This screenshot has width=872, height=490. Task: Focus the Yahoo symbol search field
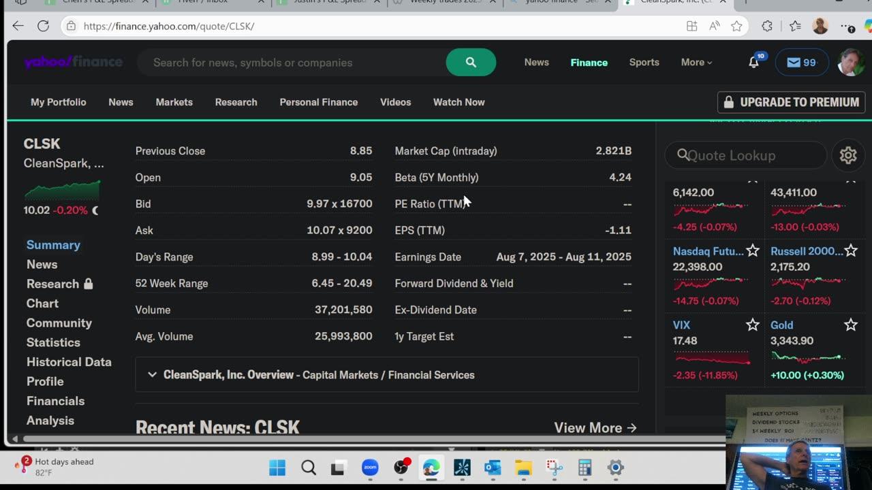[293, 62]
